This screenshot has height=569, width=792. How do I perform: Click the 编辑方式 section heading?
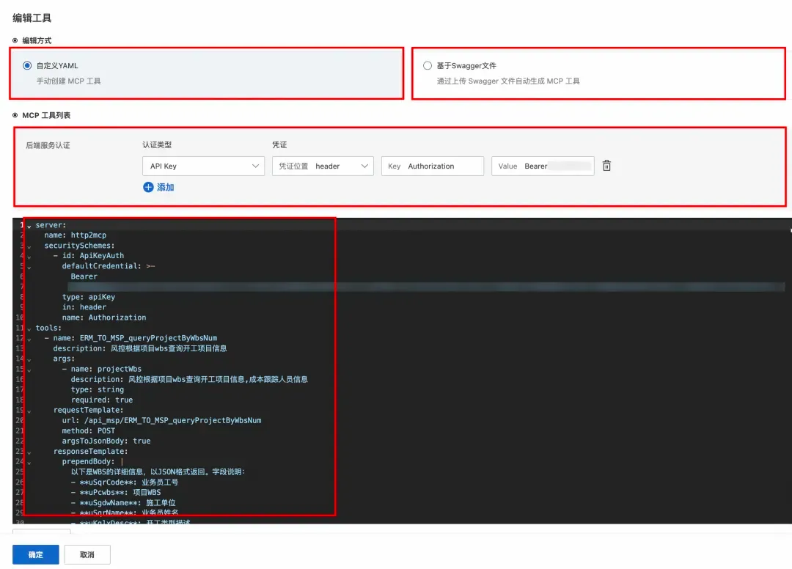[x=37, y=41]
